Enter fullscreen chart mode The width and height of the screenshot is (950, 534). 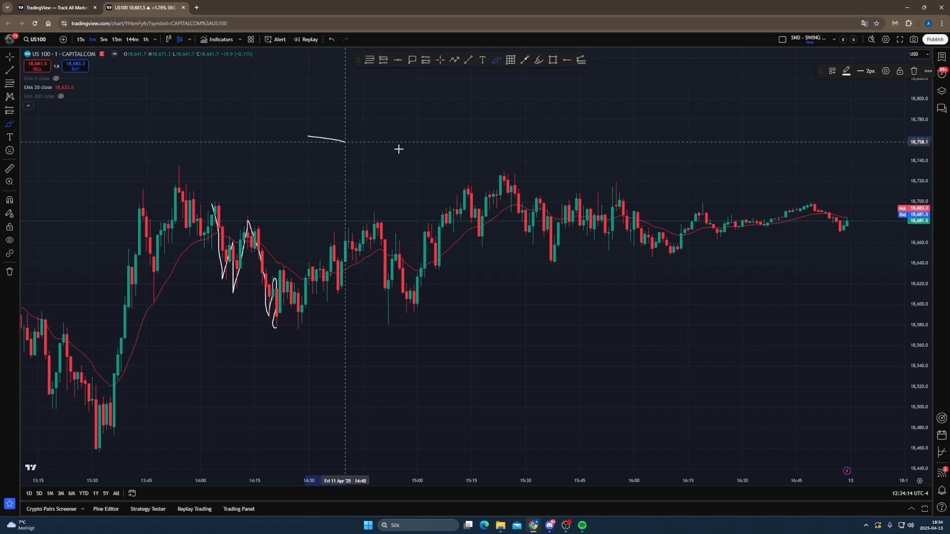(900, 40)
